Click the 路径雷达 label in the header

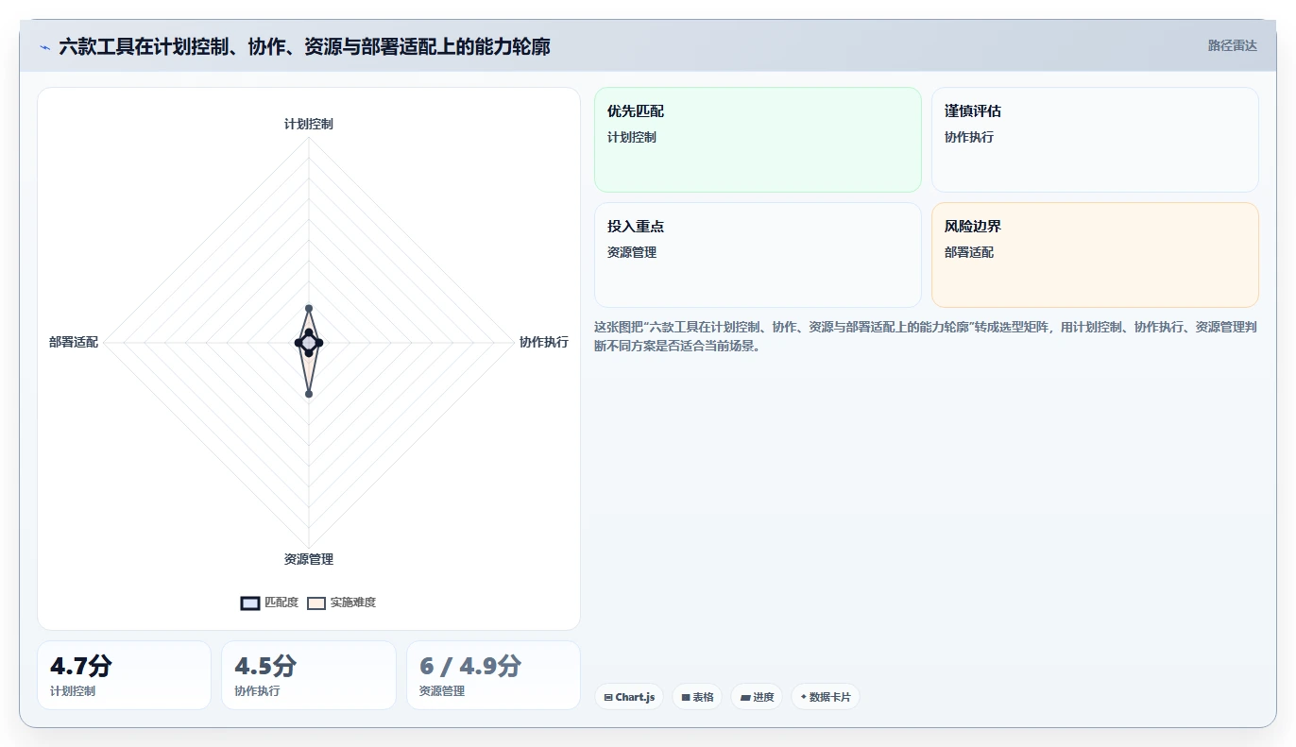[1232, 45]
